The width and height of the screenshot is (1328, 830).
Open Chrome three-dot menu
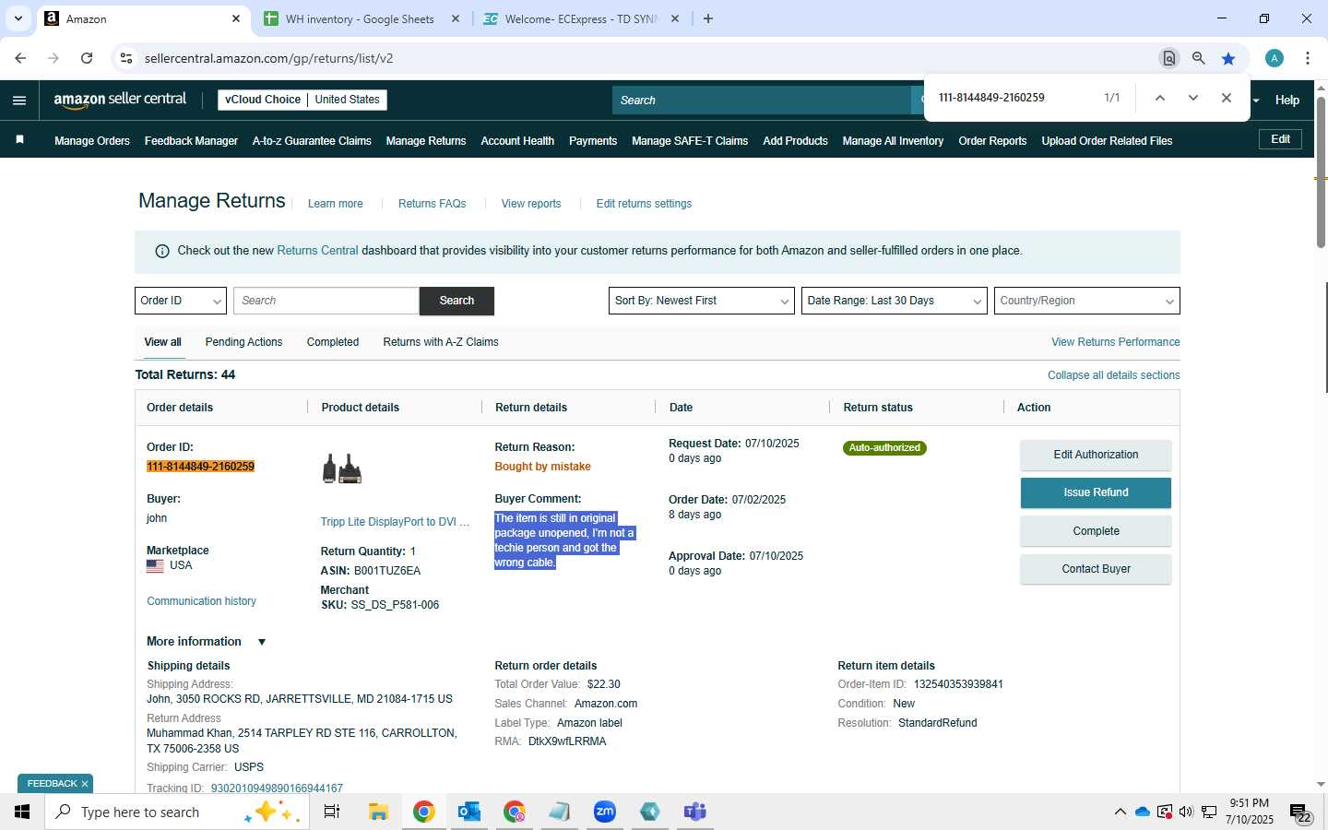(1308, 58)
